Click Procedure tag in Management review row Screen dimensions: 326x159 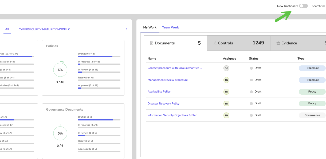coord(312,80)
